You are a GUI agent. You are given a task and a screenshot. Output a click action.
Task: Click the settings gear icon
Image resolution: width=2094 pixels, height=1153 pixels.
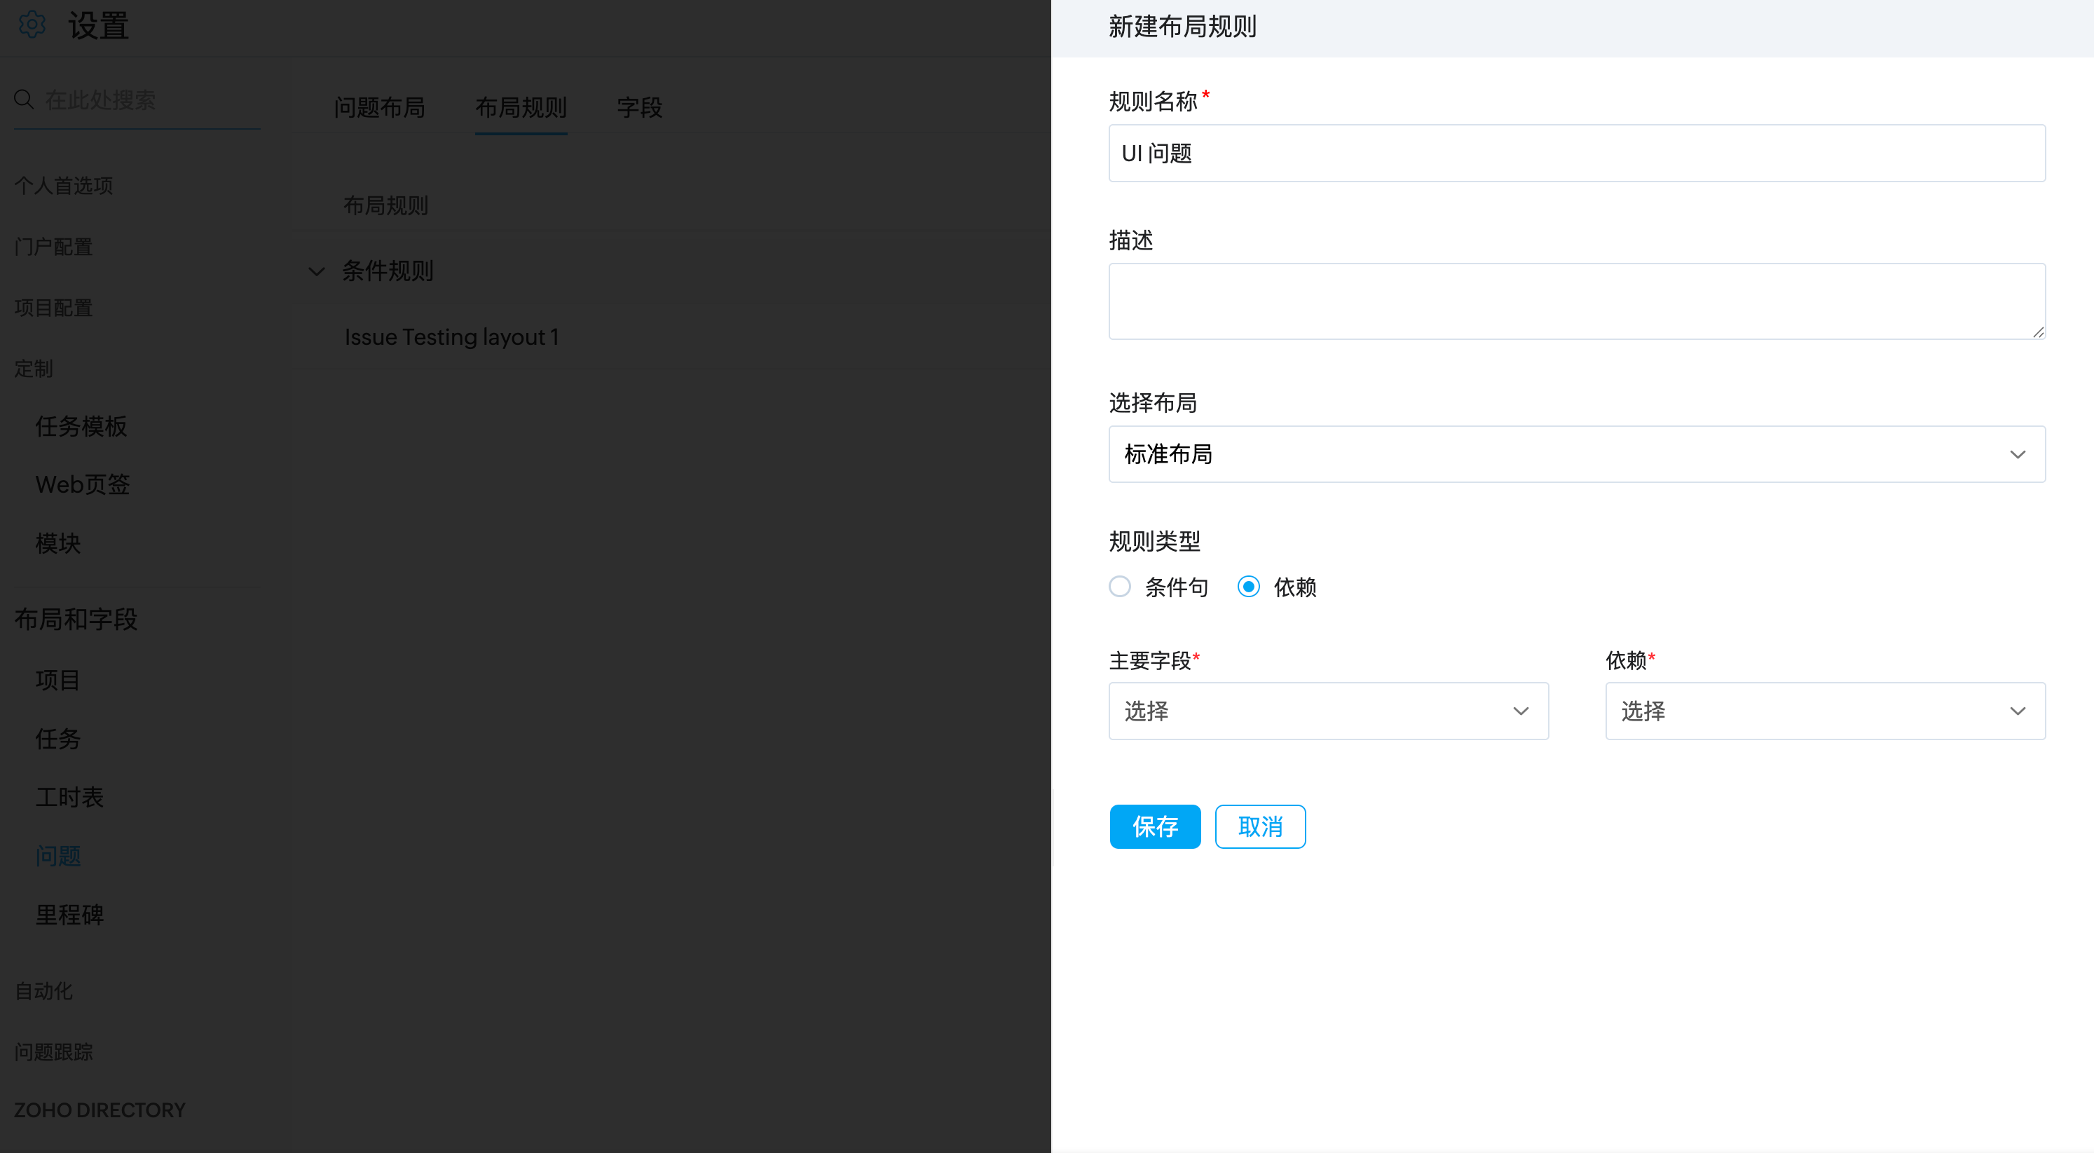pos(32,25)
